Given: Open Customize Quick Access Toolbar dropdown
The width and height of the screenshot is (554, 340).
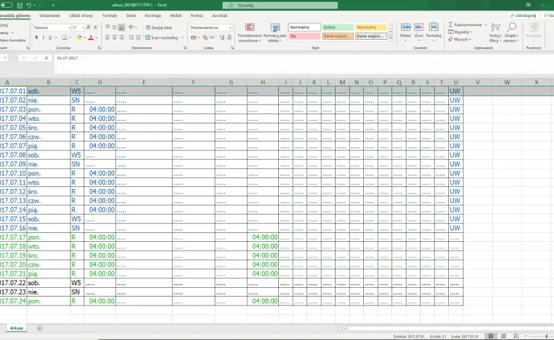Looking at the screenshot, I should 54,5.
